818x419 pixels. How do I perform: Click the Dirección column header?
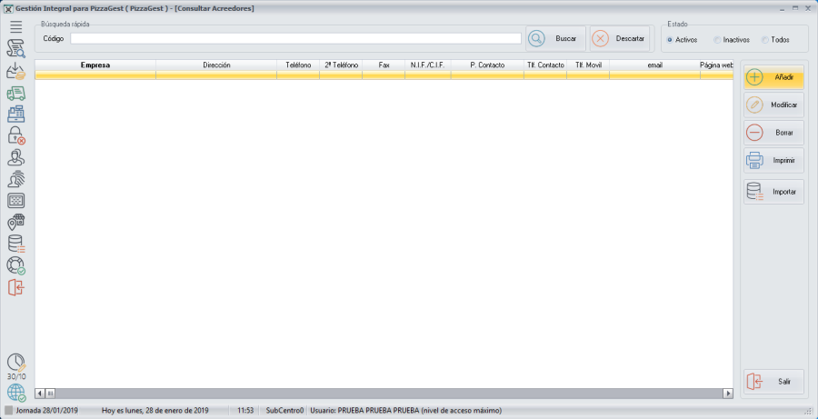pos(216,65)
